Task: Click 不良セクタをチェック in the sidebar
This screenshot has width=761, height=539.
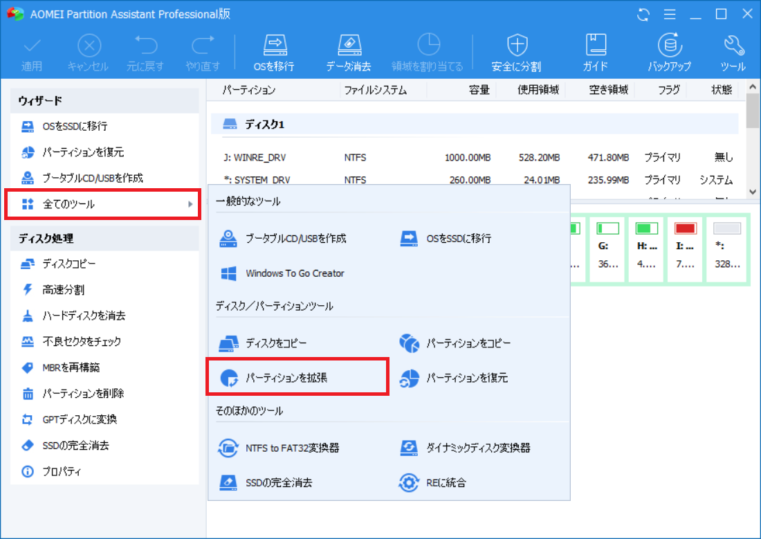Action: (x=104, y=341)
